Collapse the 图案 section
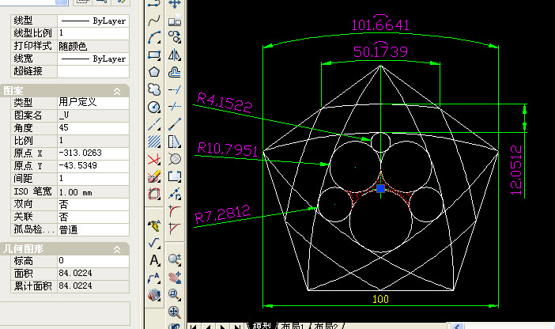Viewport: 555px width, 329px height. tap(117, 92)
